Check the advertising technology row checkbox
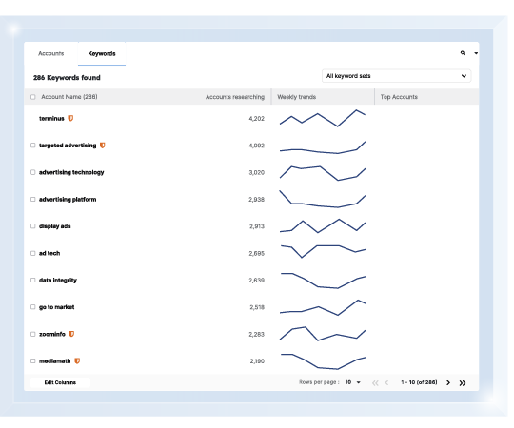This screenshot has width=514, height=428. click(x=32, y=172)
